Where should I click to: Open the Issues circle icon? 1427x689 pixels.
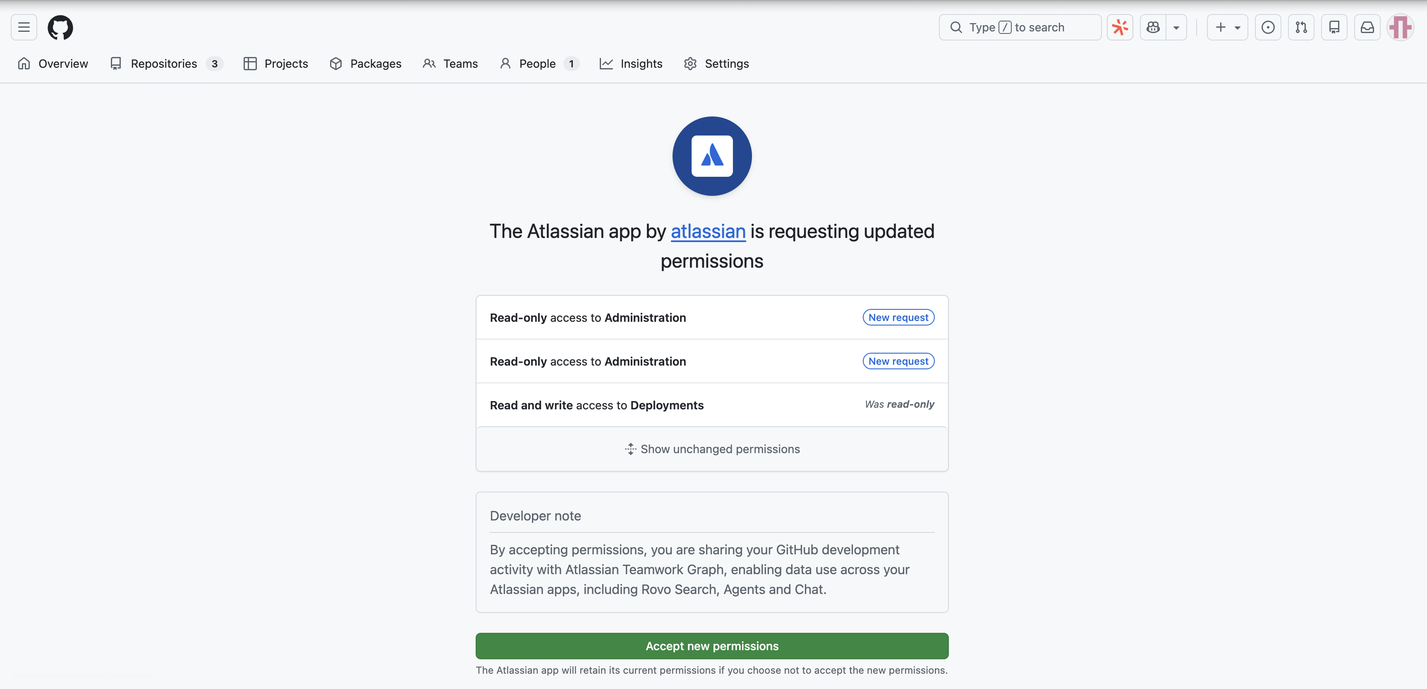(1267, 27)
